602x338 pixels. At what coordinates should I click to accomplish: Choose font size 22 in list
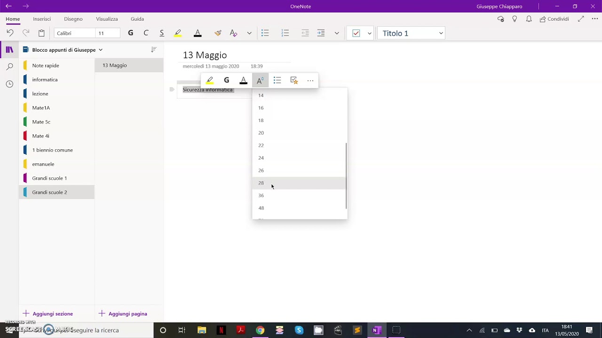pyautogui.click(x=299, y=146)
